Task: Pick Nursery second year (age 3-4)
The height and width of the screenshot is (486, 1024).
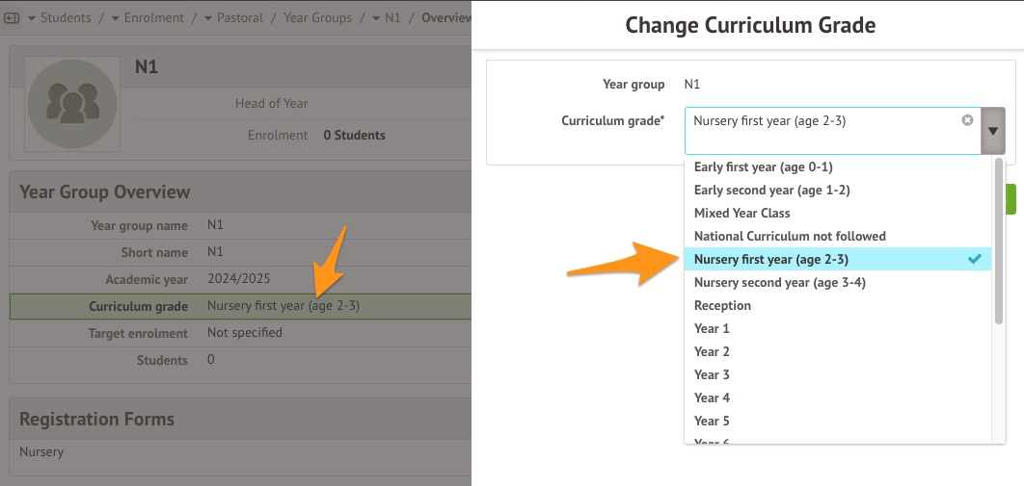Action: [x=779, y=282]
